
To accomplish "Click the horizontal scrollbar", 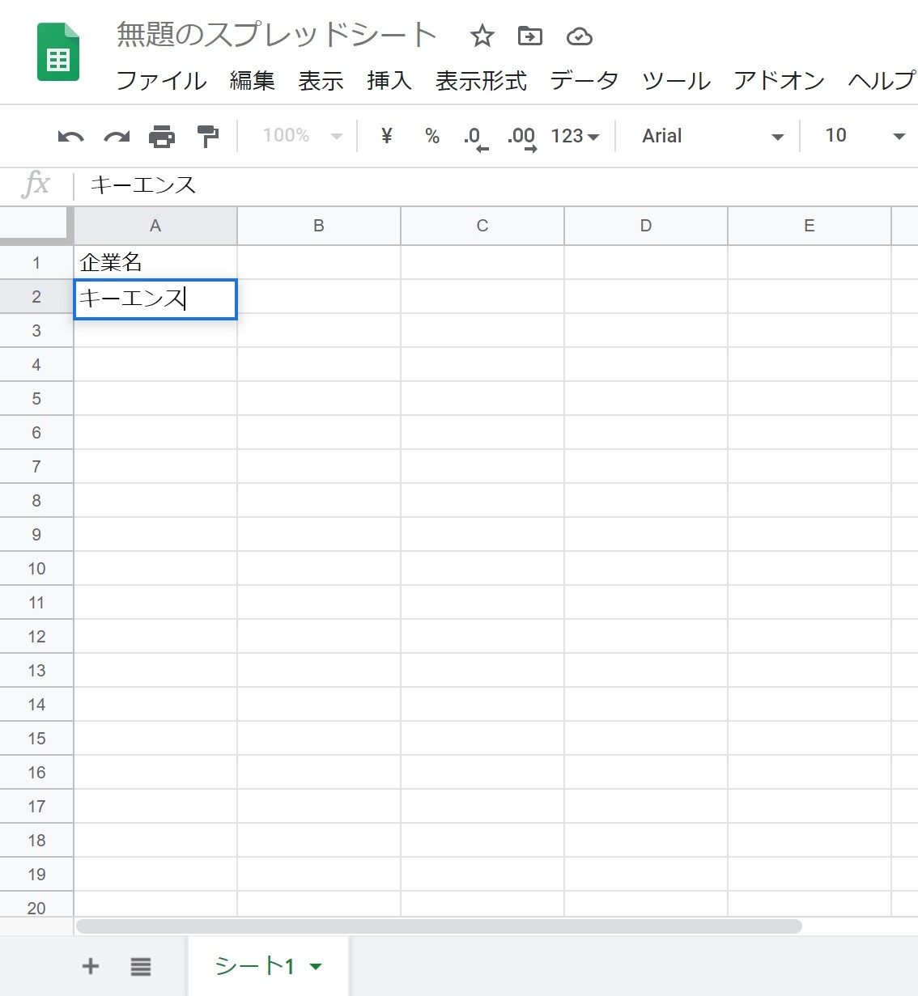I will 439,926.
